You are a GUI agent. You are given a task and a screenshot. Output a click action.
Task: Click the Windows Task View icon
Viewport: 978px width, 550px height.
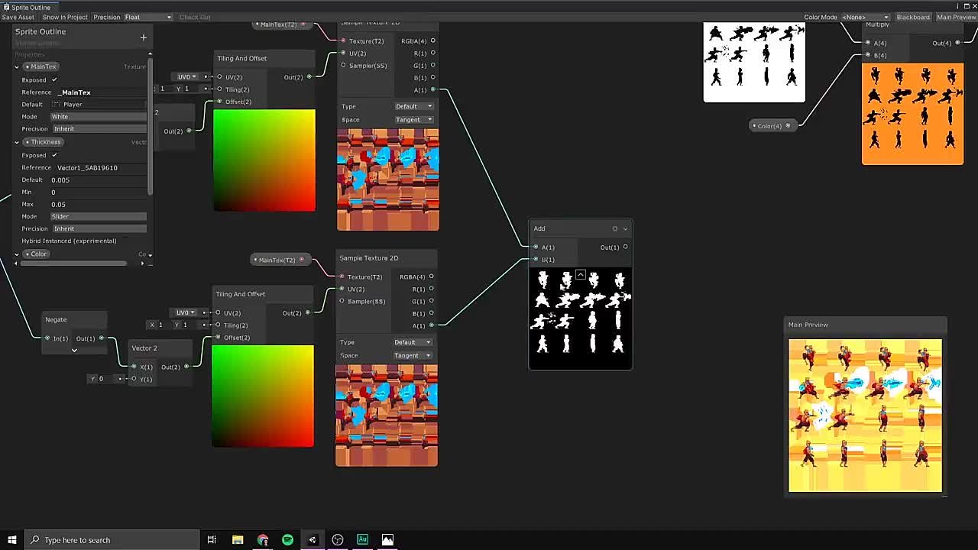tap(212, 540)
